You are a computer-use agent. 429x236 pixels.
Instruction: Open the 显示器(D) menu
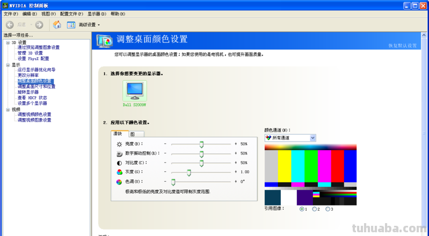pos(97,13)
